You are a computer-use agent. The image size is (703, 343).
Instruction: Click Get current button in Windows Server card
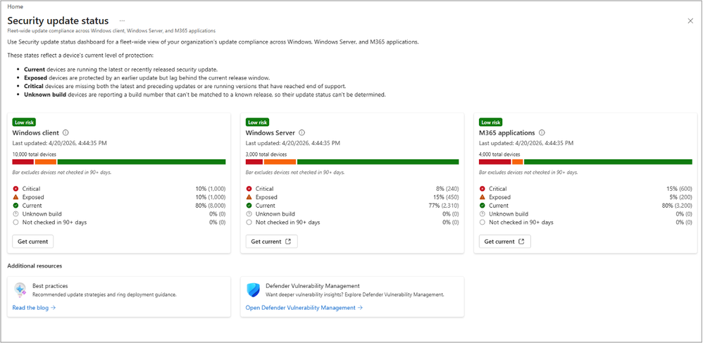pos(271,241)
